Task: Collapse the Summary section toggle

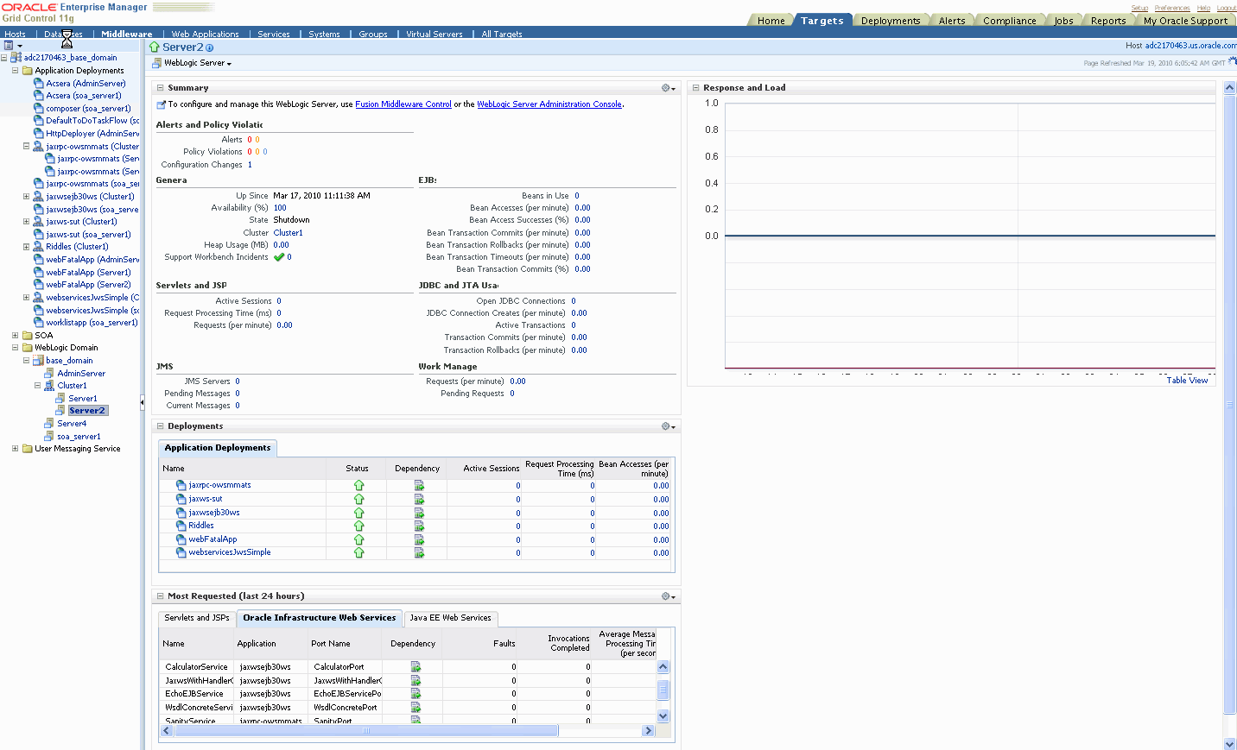Action: [x=161, y=88]
